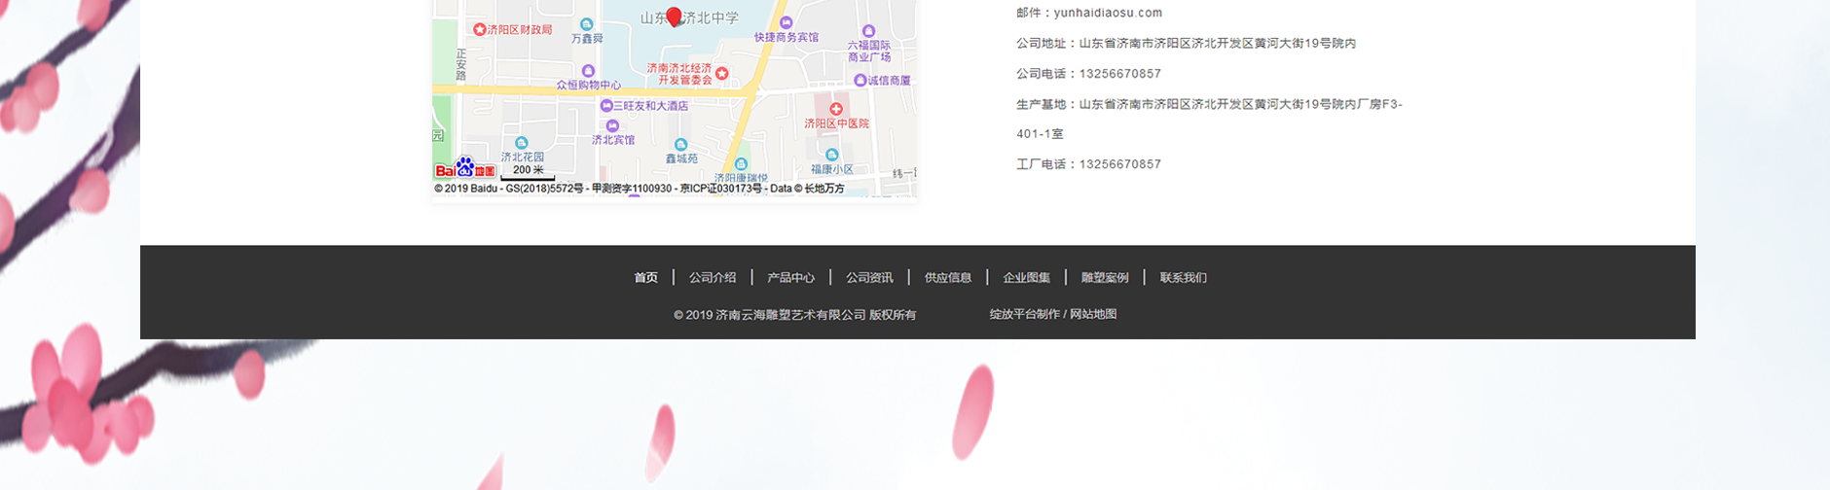Open 雕塑案例 footer link
Screen dimensions: 1830x490
1105,278
